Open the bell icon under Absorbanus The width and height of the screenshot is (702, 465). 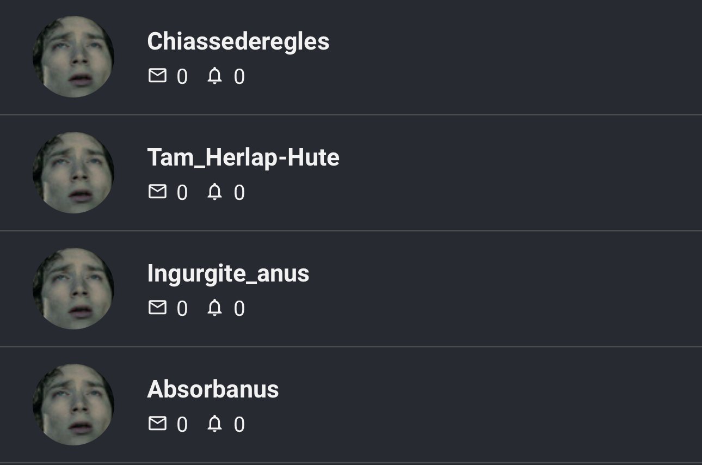point(215,424)
